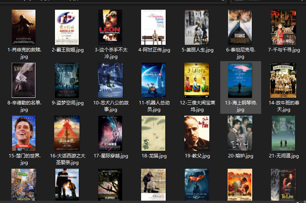Select the Gone with the Wind poster thumbnail
The image size is (306, 203).
(x=240, y=185)
